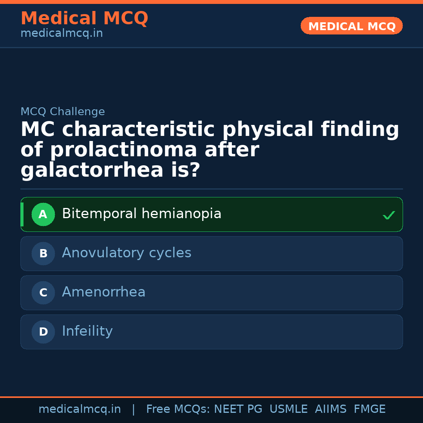Image resolution: width=423 pixels, height=423 pixels.
Task: Click the B letter circle
Action: pyautogui.click(x=43, y=254)
